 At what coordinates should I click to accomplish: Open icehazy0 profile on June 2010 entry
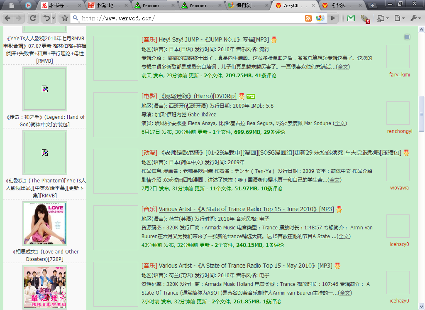399,244
